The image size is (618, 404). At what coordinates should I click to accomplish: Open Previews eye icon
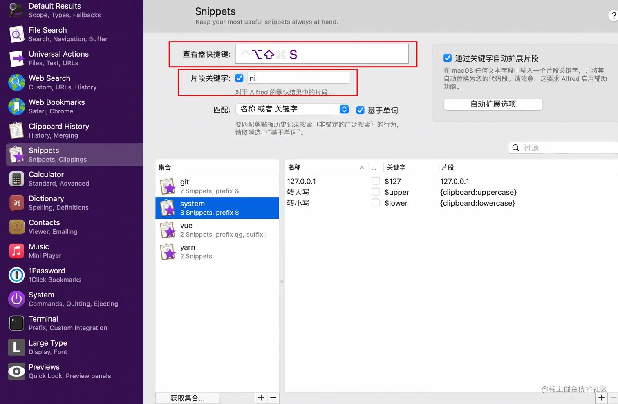tap(17, 371)
